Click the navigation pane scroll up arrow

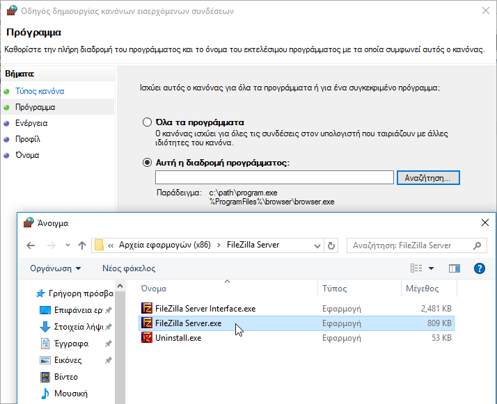click(120, 286)
